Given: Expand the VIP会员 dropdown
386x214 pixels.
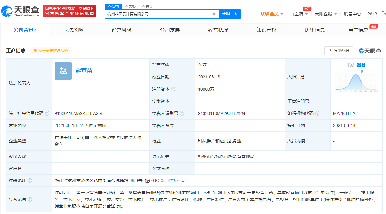Looking at the screenshot, I should point(272,14).
